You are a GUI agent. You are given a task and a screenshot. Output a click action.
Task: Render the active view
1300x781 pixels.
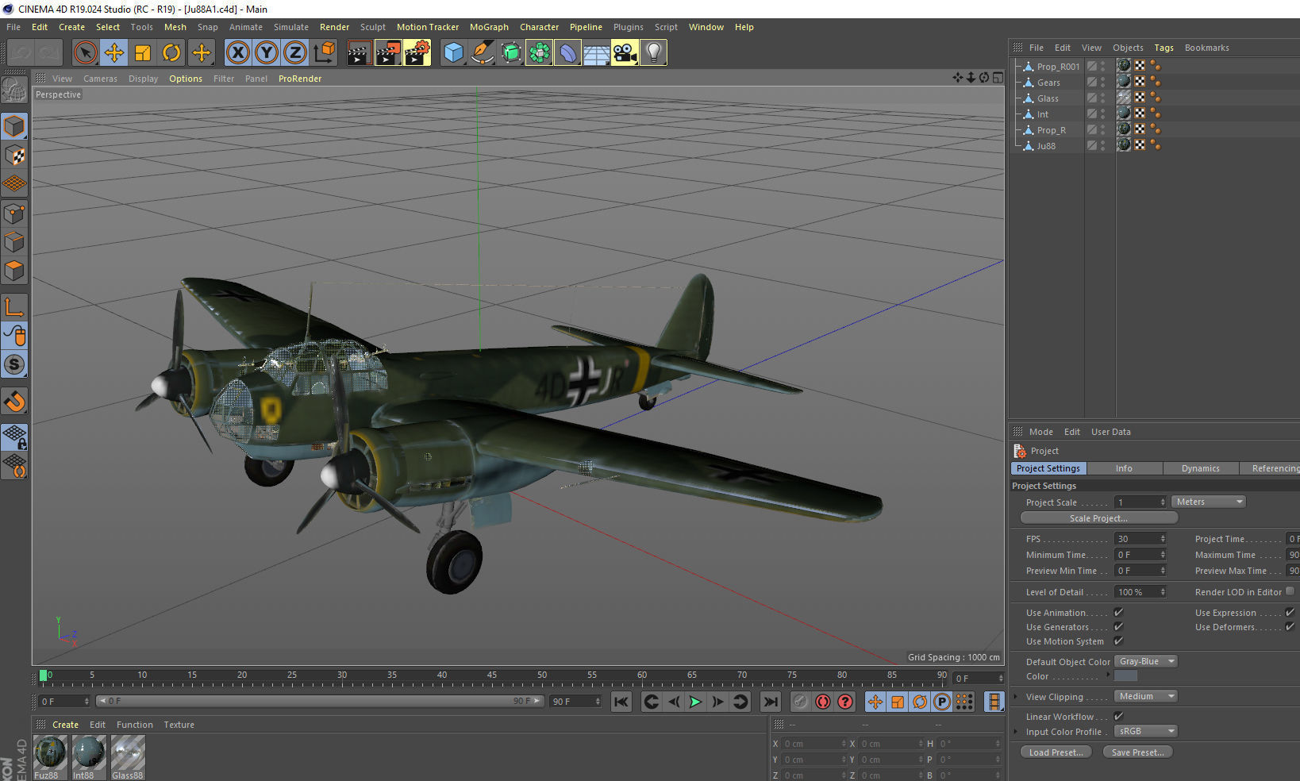pyautogui.click(x=359, y=53)
